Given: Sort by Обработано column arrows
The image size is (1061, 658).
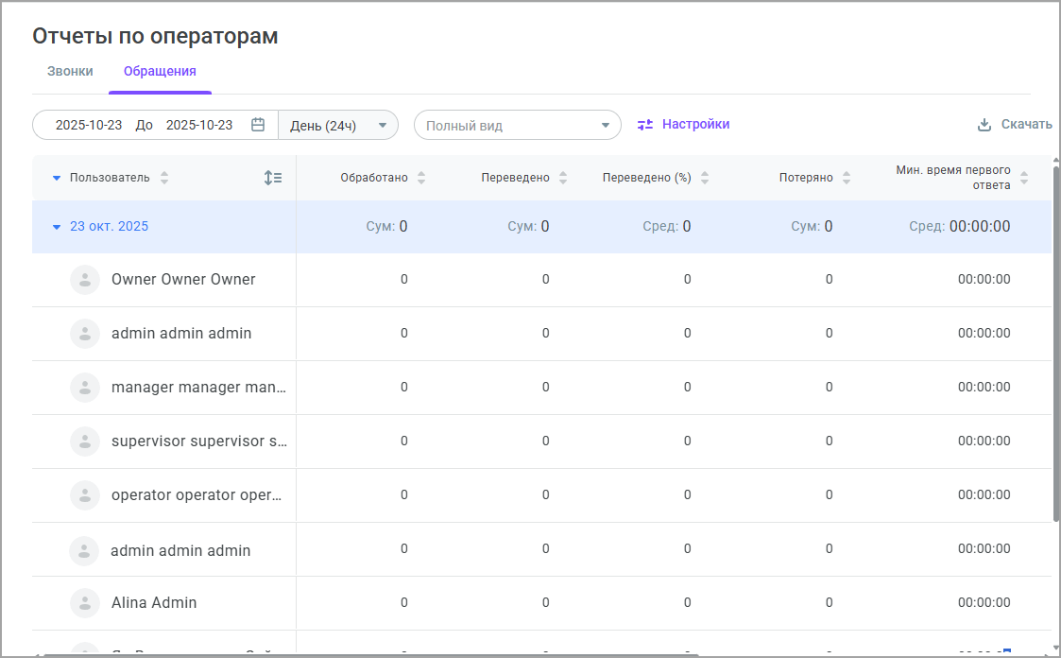Looking at the screenshot, I should [x=421, y=178].
